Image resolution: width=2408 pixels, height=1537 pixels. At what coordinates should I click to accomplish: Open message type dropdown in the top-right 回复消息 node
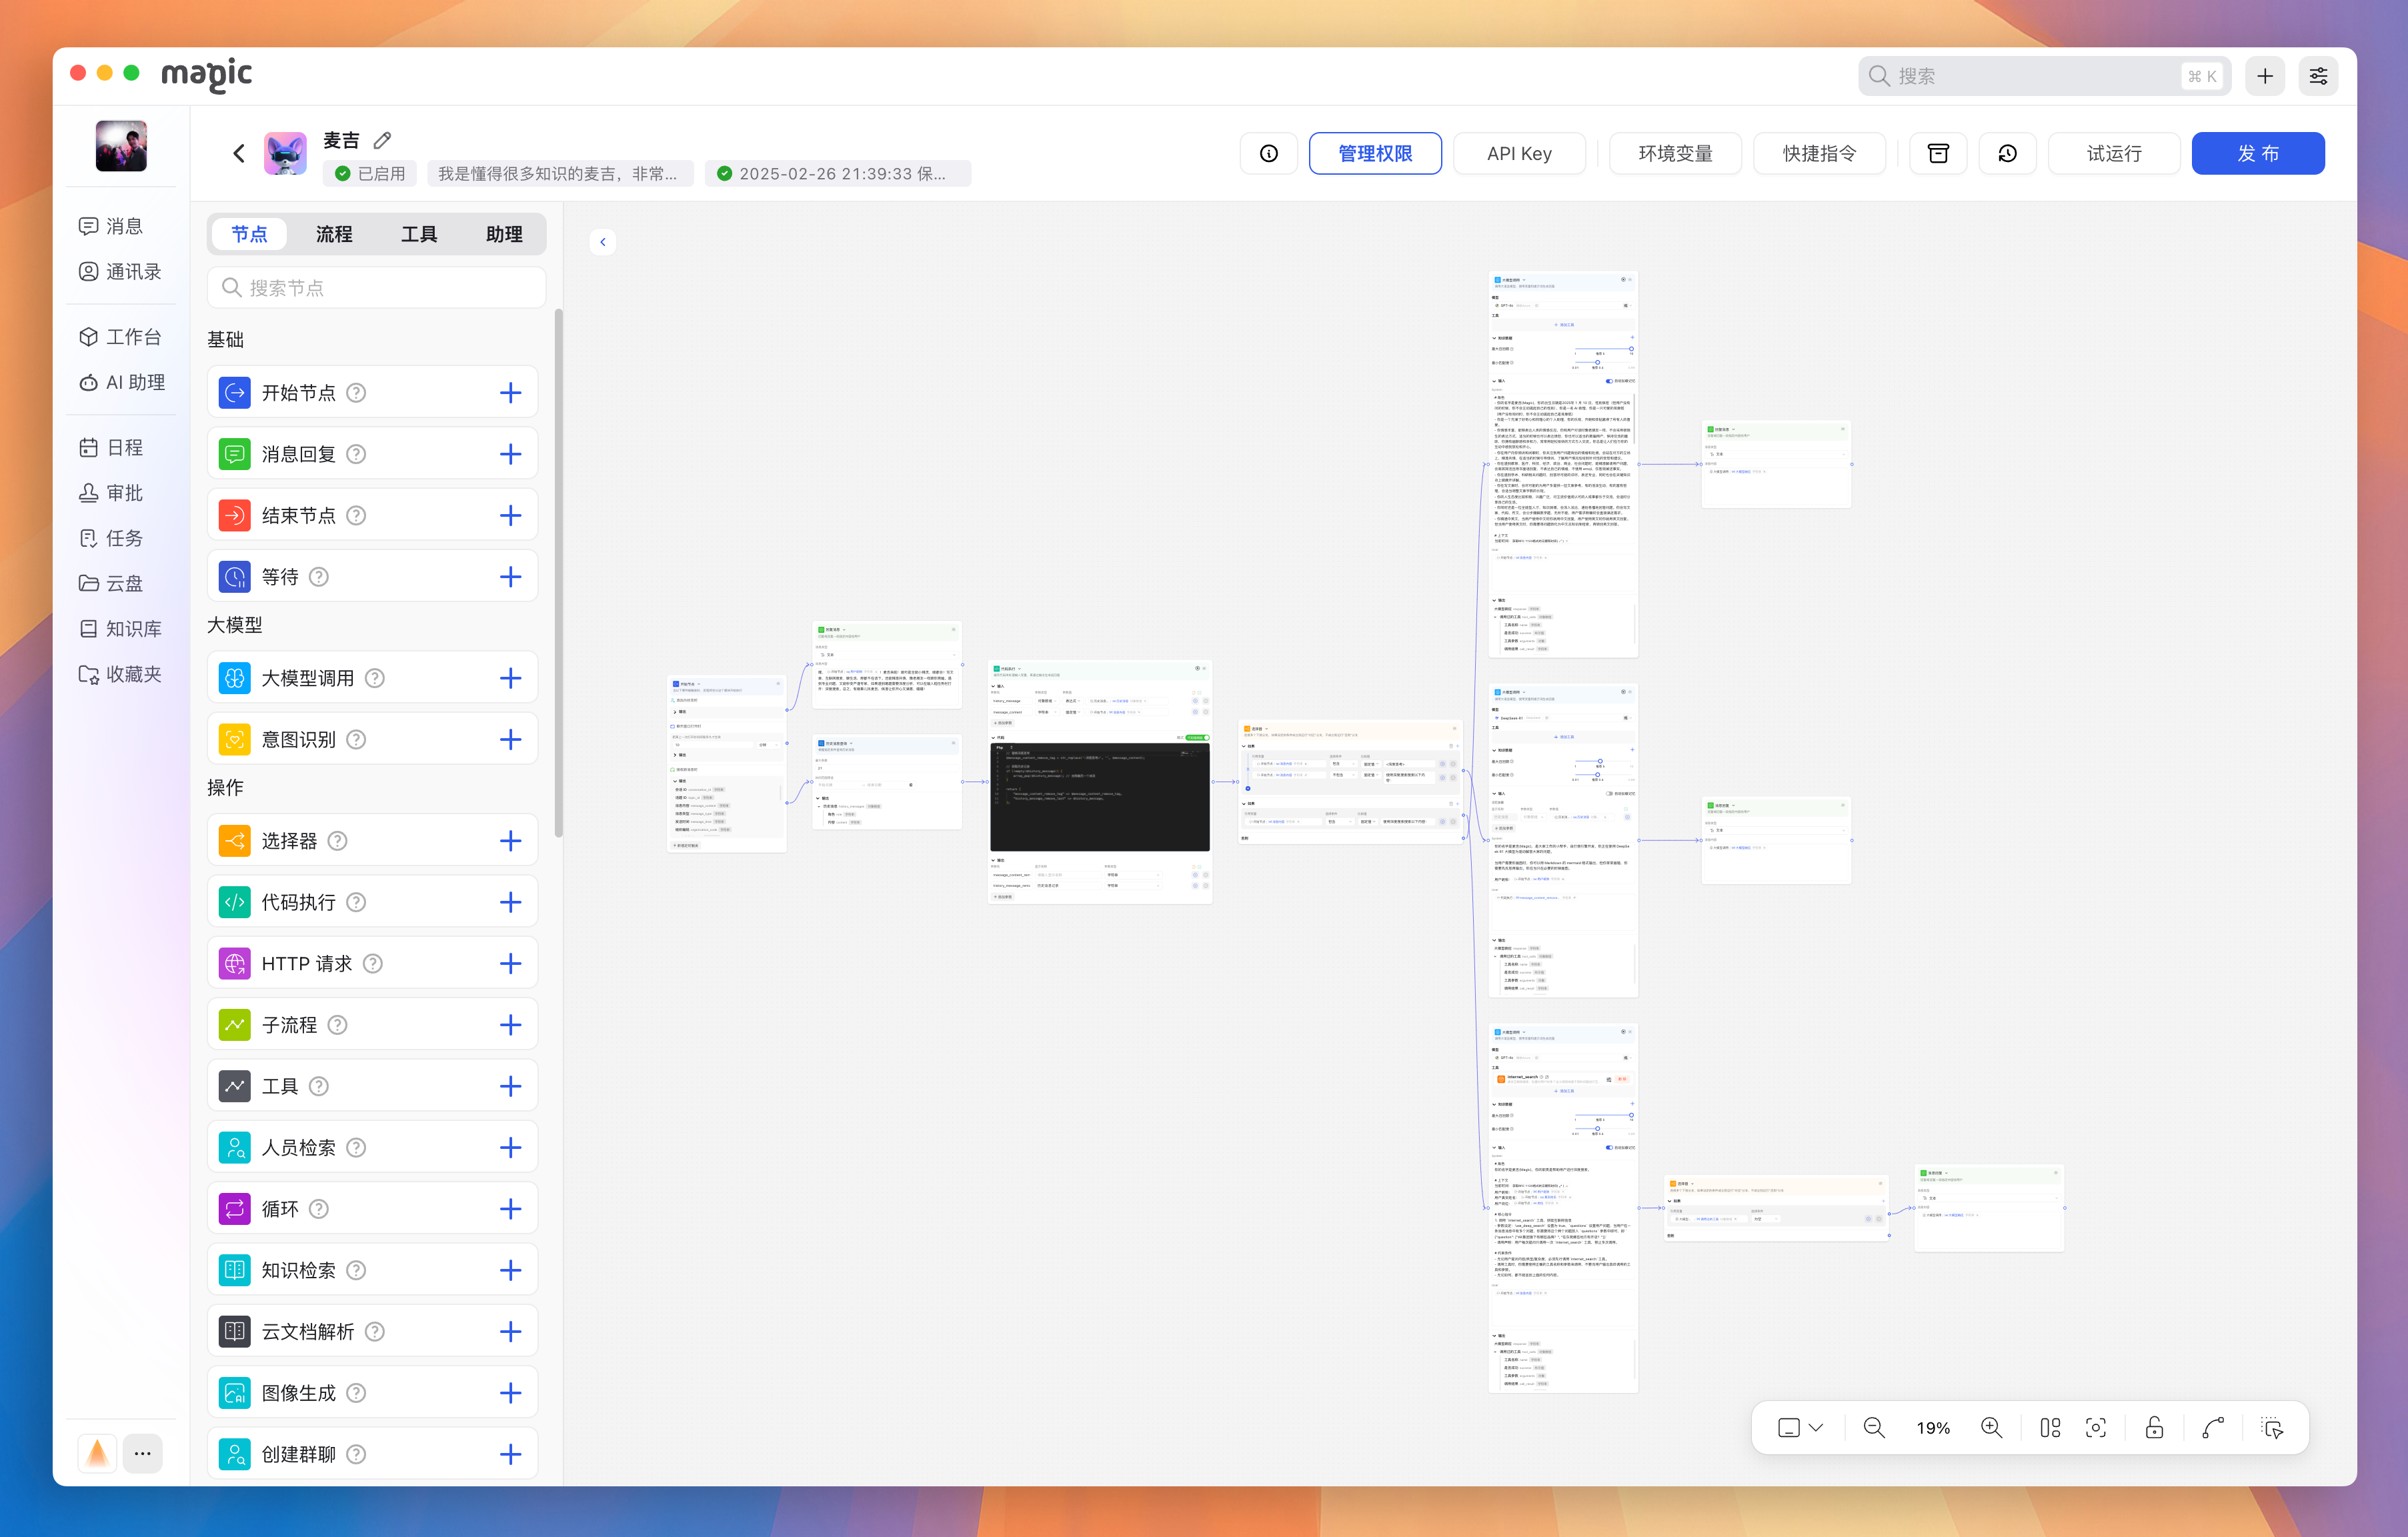[1776, 454]
